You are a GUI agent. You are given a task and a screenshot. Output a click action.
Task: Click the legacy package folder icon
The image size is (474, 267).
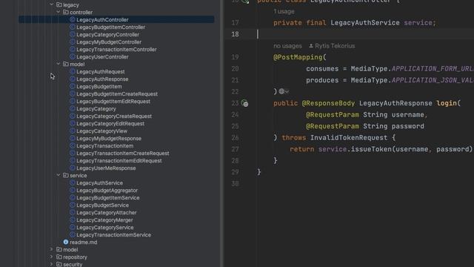[x=59, y=4]
